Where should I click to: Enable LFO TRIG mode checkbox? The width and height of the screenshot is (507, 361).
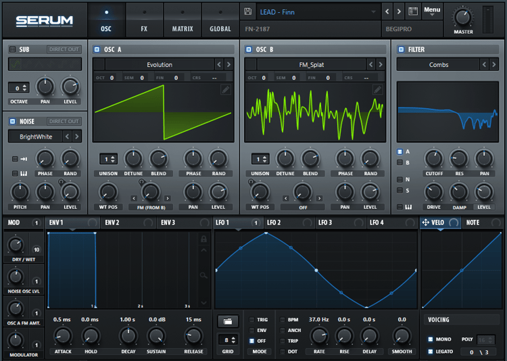click(251, 320)
